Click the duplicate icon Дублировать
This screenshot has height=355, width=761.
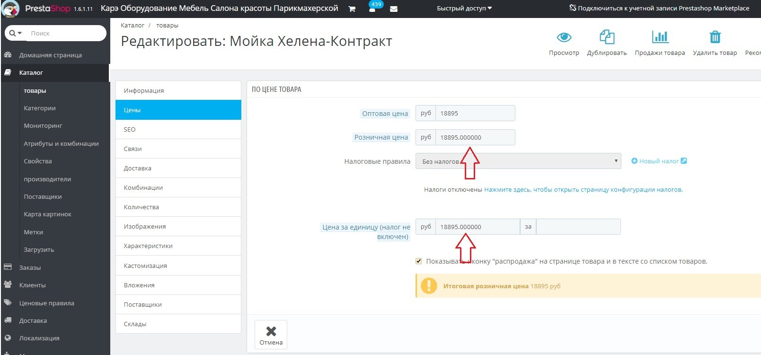tap(607, 37)
